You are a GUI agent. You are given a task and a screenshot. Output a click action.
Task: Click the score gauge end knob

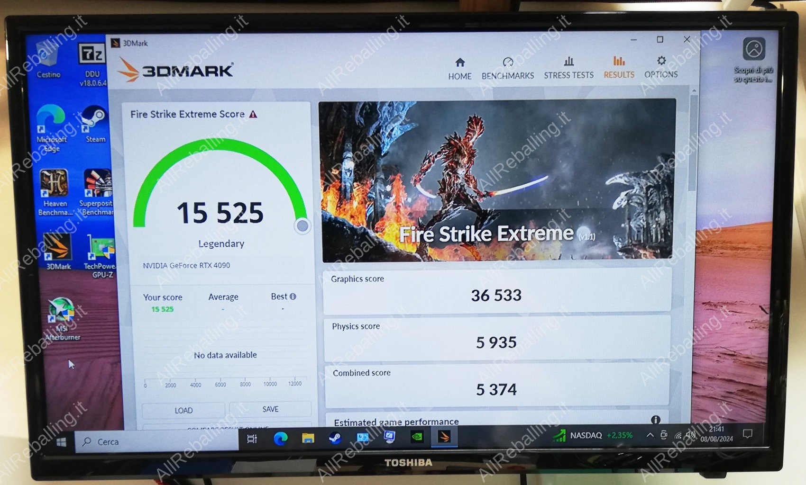302,226
